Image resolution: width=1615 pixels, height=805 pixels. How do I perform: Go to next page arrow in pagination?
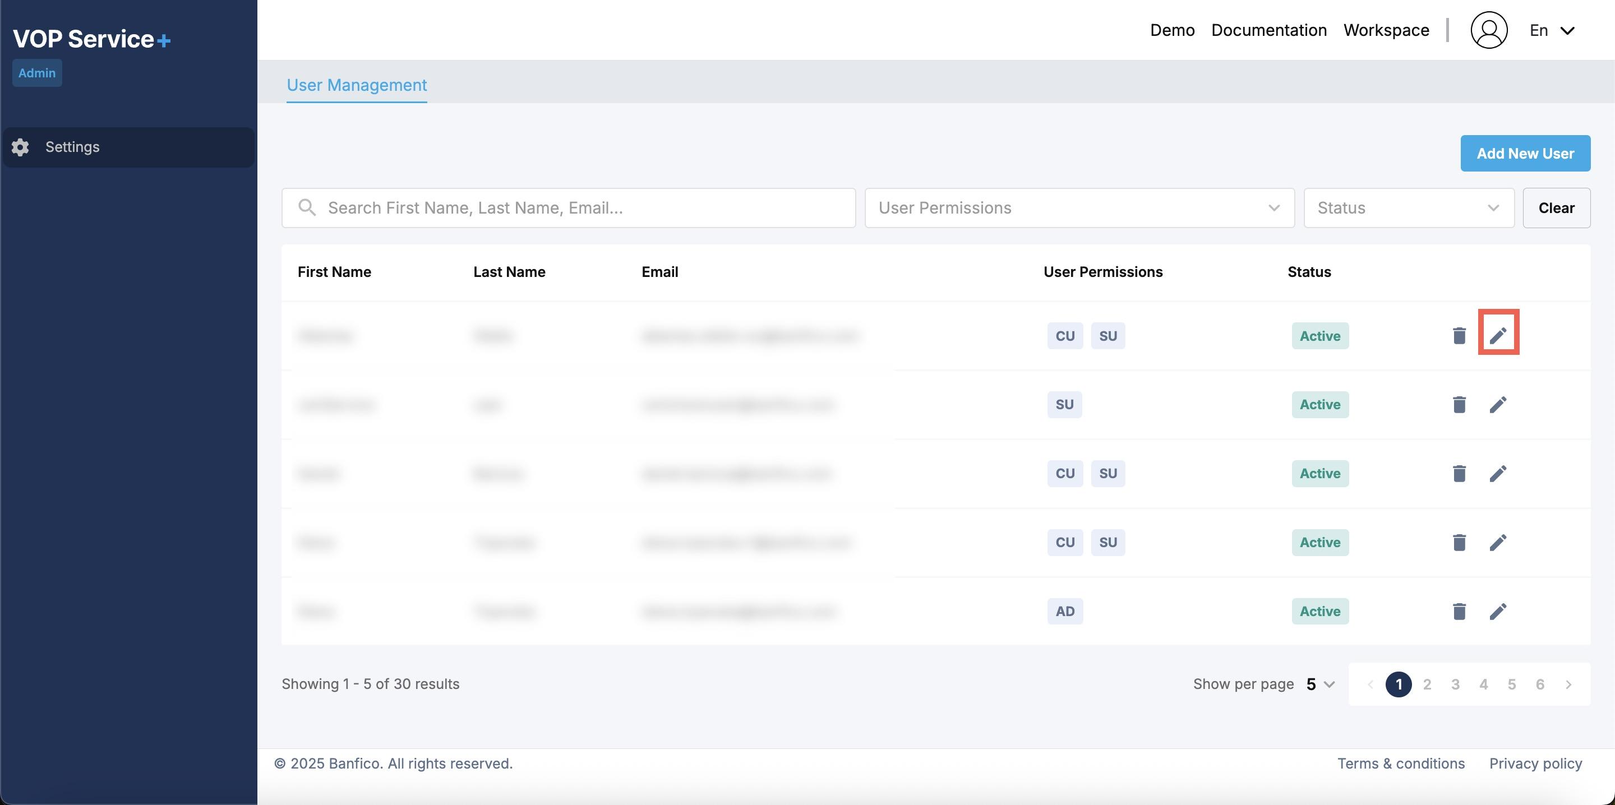pyautogui.click(x=1568, y=684)
